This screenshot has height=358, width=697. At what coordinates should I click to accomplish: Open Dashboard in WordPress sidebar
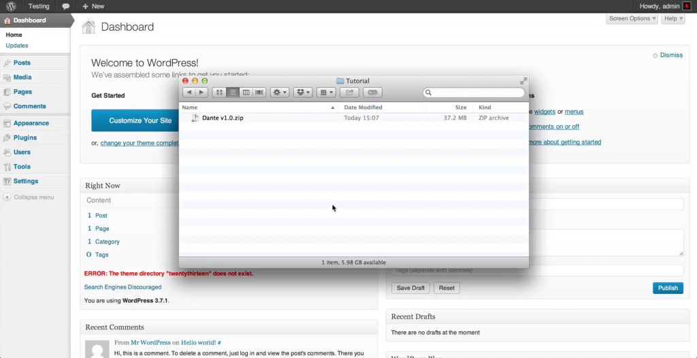pos(29,20)
